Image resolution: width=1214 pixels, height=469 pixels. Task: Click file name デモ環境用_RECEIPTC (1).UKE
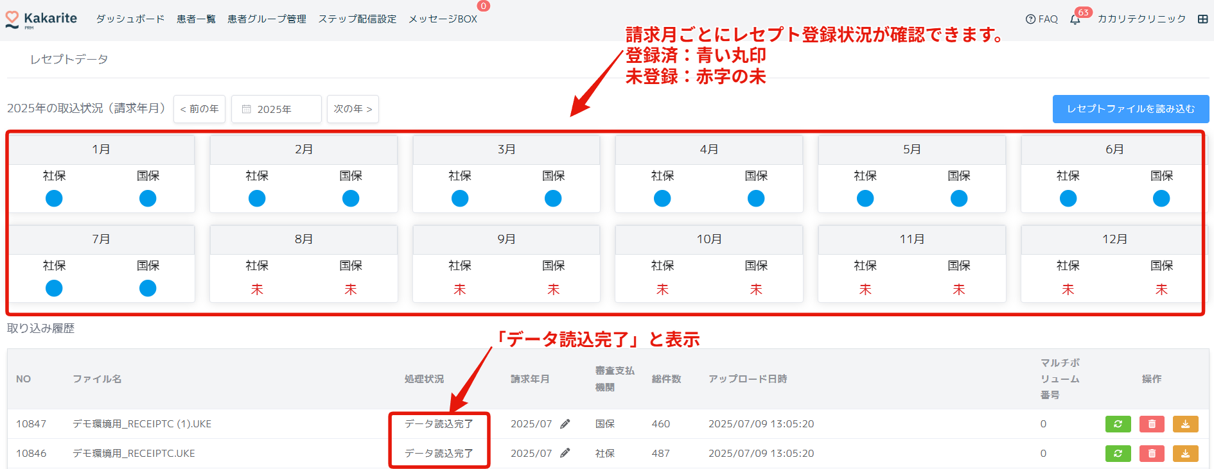[142, 424]
